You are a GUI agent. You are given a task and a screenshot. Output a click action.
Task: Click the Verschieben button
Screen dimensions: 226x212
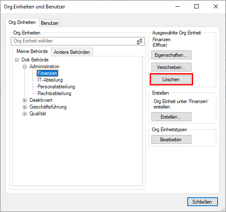[x=171, y=67]
